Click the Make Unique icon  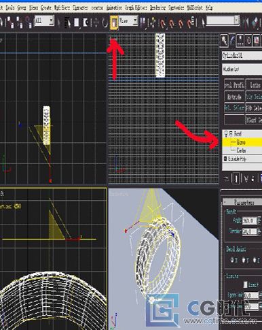(246, 179)
